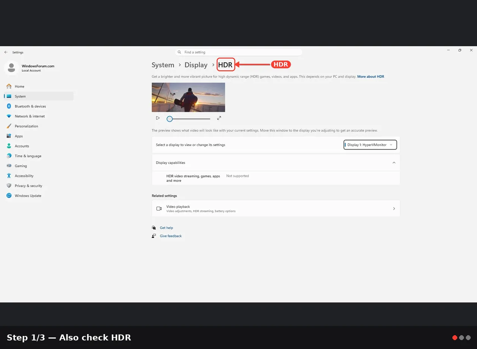Image resolution: width=477 pixels, height=349 pixels.
Task: Select System in the sidebar
Action: coord(39,96)
